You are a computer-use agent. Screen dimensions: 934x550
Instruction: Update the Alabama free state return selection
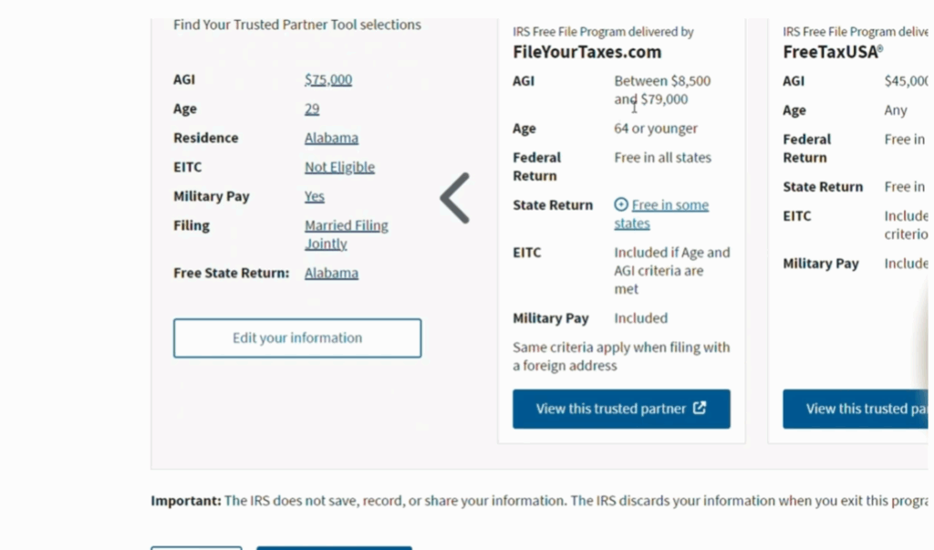pos(331,272)
